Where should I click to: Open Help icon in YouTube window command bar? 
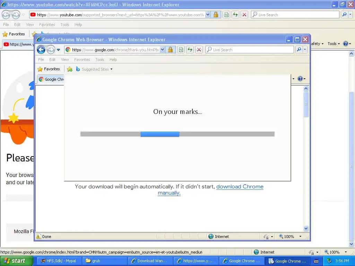(x=346, y=44)
